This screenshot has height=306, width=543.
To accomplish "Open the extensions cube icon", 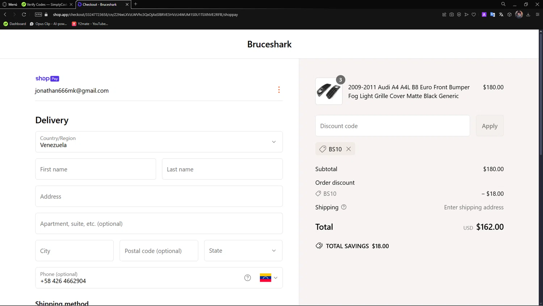I will click(509, 15).
